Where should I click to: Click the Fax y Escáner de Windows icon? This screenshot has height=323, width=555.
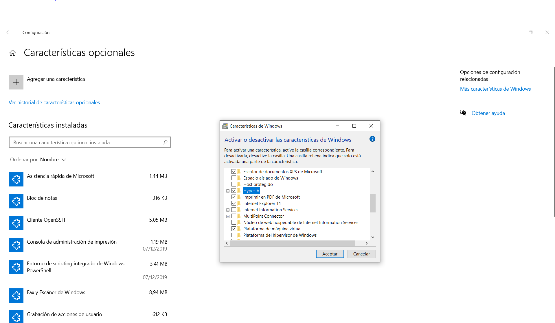(x=16, y=295)
